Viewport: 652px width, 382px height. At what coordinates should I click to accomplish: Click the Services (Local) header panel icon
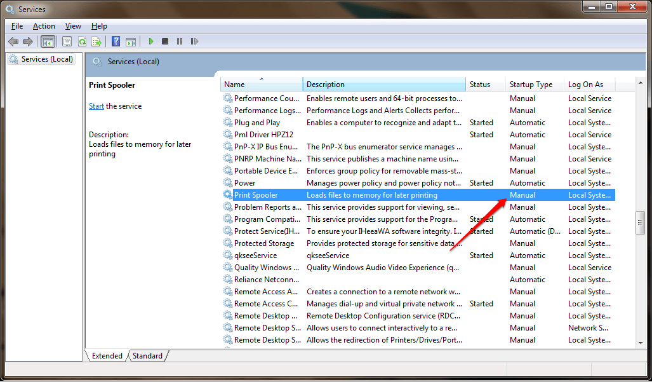pos(97,62)
